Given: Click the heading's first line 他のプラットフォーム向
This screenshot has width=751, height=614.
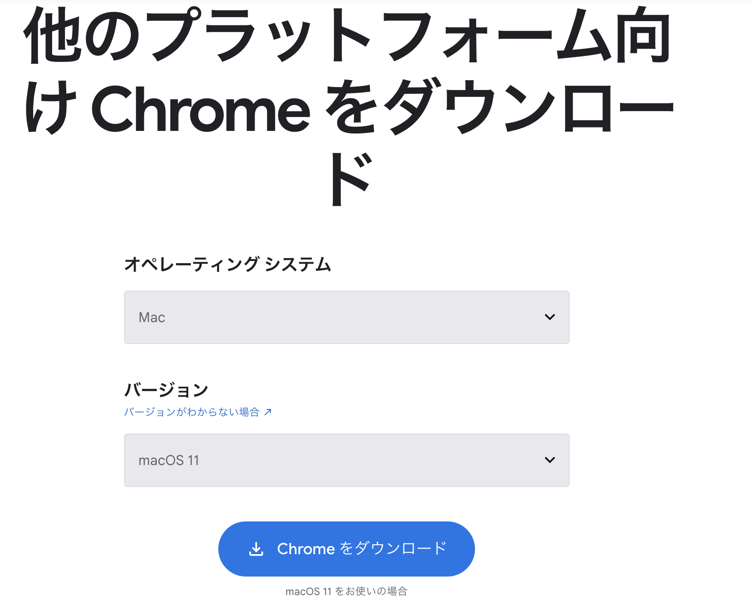Looking at the screenshot, I should point(347,36).
